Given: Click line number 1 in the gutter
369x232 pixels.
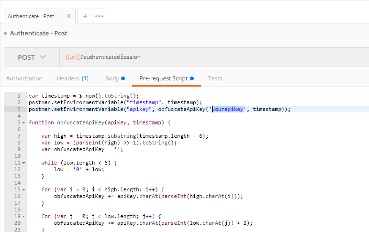Looking at the screenshot, I should pos(18,96).
